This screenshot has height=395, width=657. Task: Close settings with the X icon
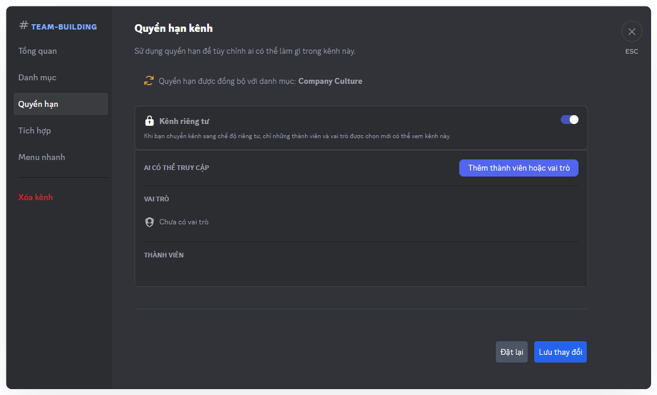coord(632,32)
